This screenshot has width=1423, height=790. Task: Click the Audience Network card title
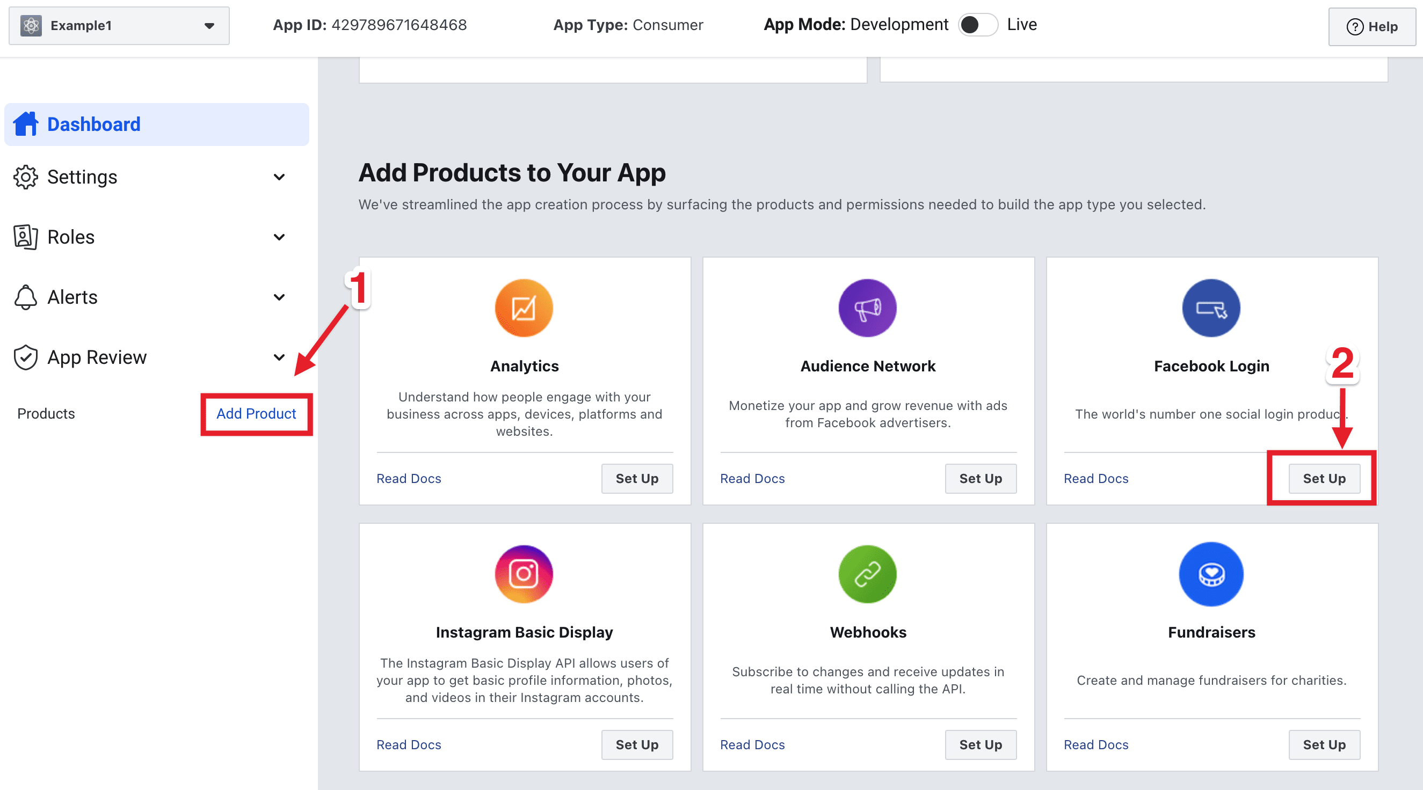868,366
